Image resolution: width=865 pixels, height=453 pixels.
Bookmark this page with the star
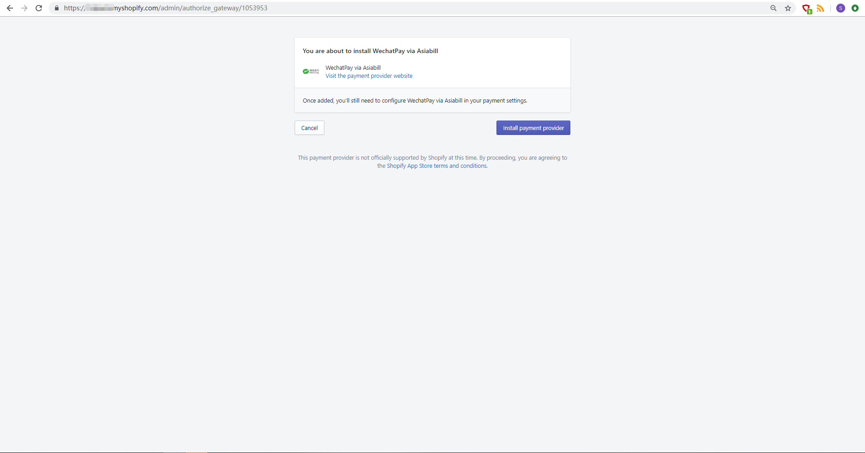[x=788, y=8]
